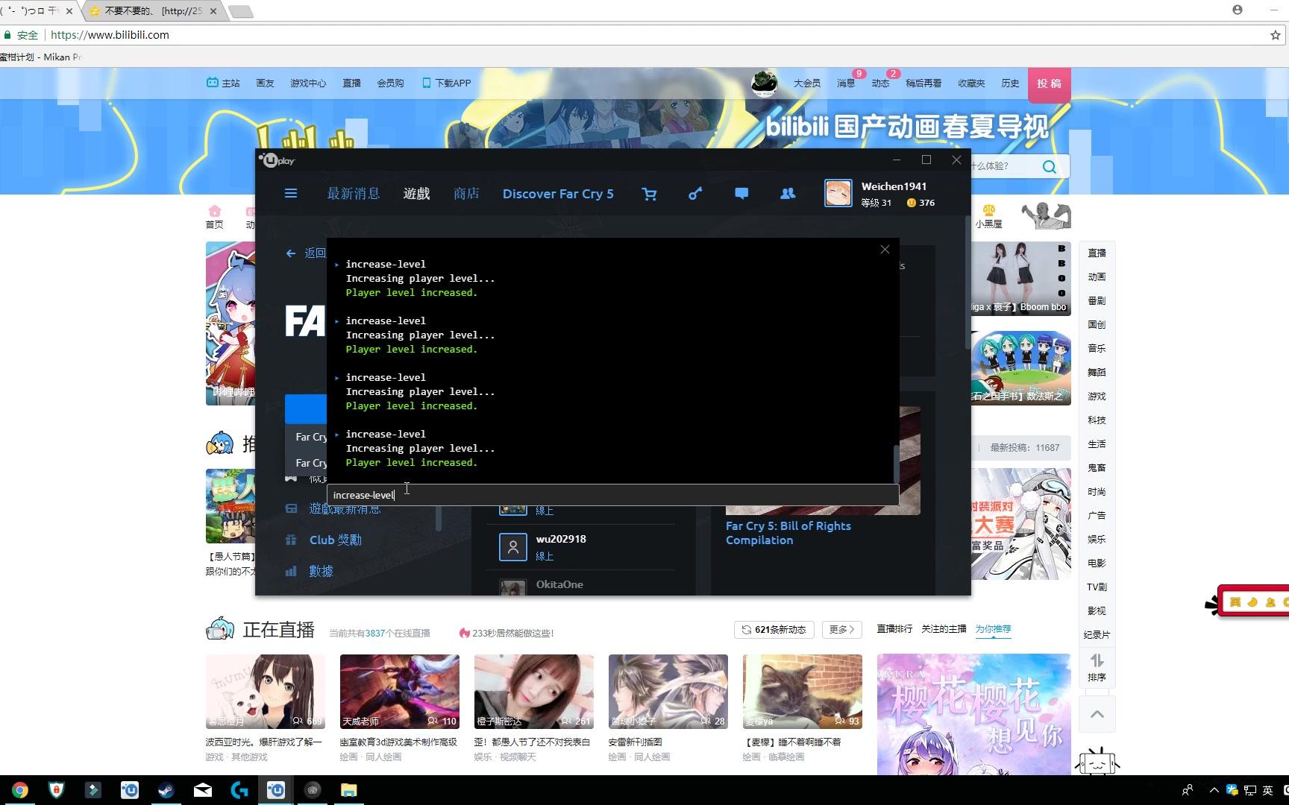Open Far Cry 5: Bill of Rights Compilation
This screenshot has width=1289, height=805.
pyautogui.click(x=788, y=533)
